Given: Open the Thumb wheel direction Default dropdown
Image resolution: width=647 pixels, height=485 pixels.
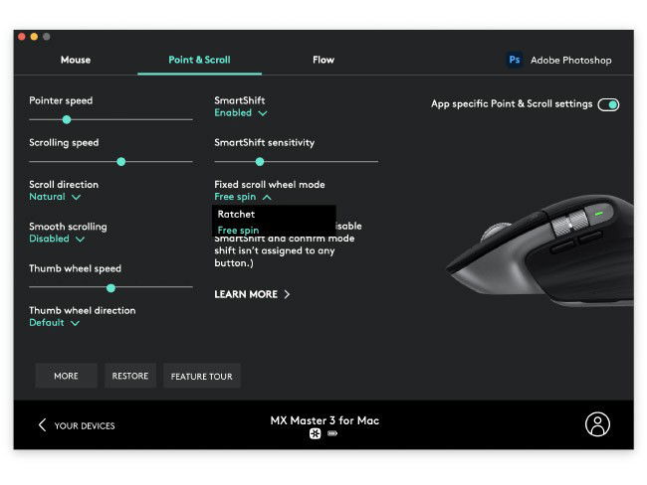Looking at the screenshot, I should 54,323.
